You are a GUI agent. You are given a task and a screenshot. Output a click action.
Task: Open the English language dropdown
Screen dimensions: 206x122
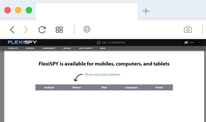click(192, 42)
